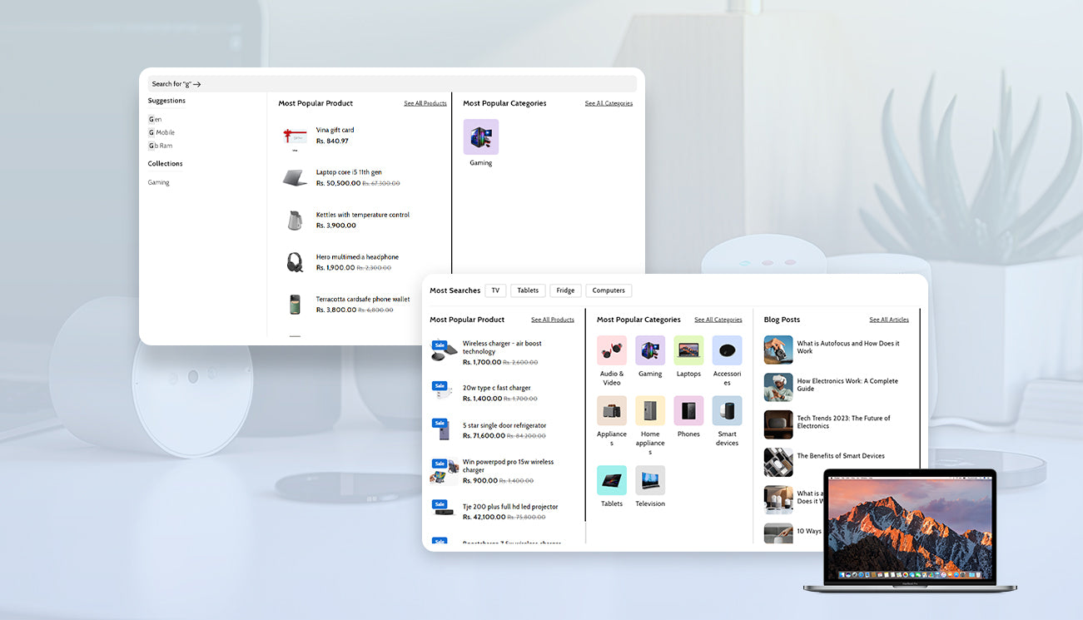
Task: Click the Tablets category icon
Action: [612, 480]
